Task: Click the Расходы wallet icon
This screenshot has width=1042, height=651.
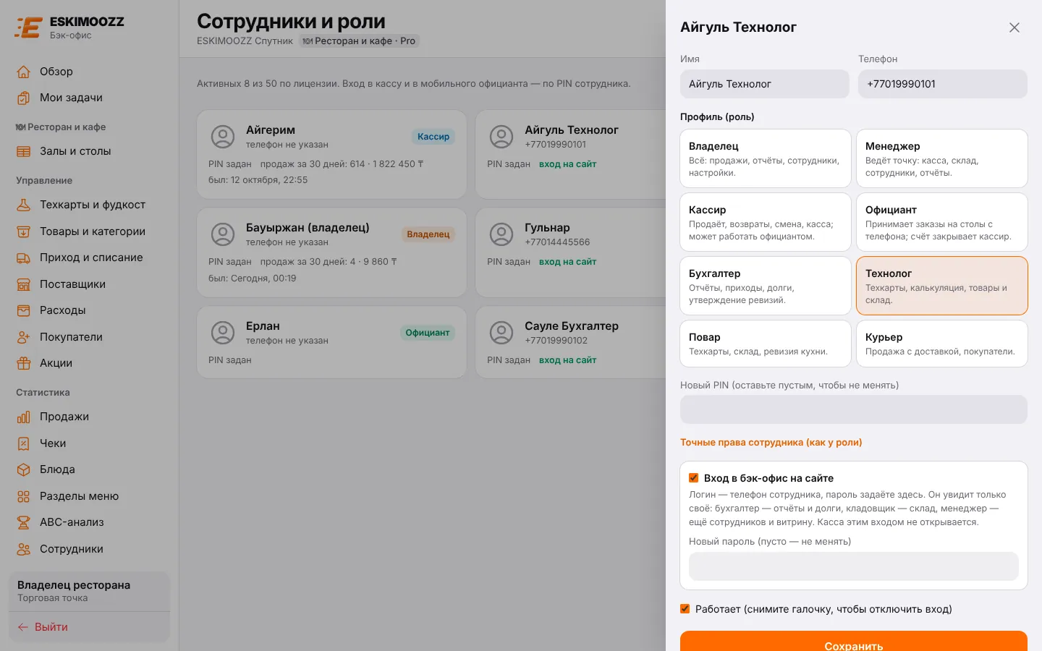Action: click(x=24, y=310)
